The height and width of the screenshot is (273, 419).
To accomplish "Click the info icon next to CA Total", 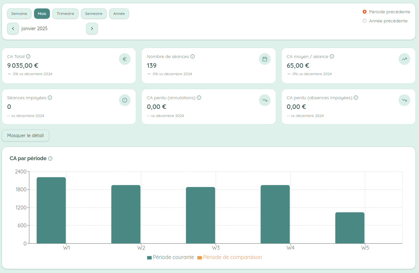I will 28,56.
